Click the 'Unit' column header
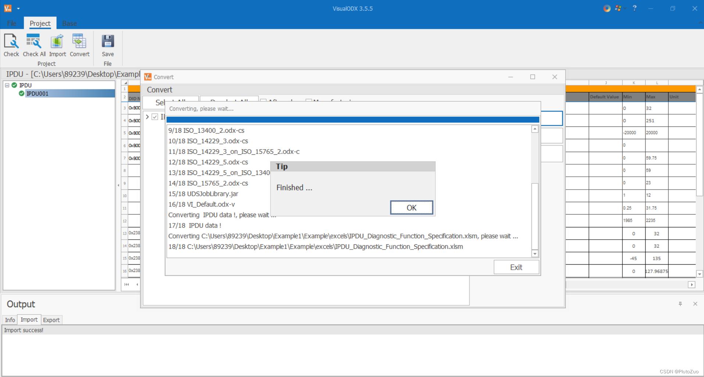 point(682,97)
